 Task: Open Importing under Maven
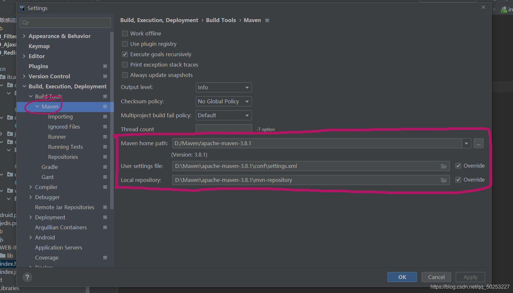(60, 117)
